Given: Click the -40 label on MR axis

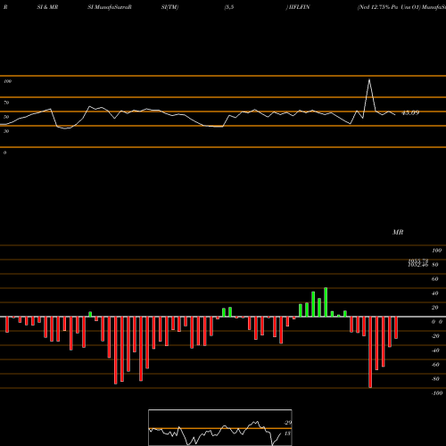Looking at the screenshot, I should point(435,351).
